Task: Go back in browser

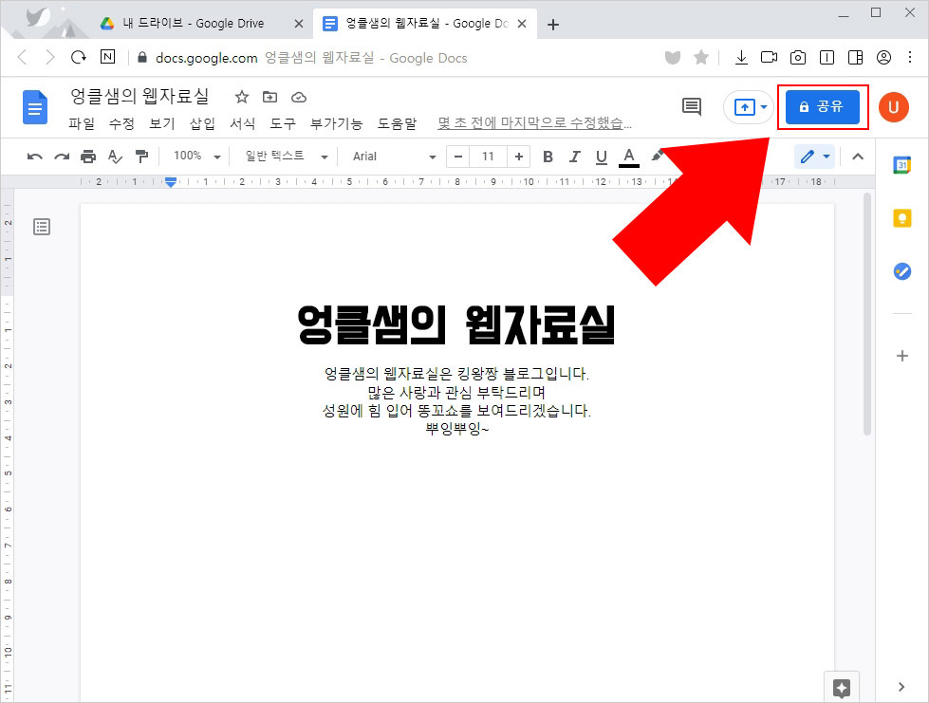Action: [23, 58]
